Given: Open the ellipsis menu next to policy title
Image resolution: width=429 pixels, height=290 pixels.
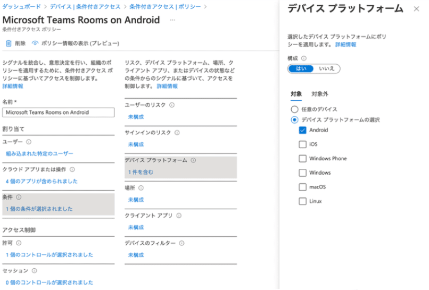Looking at the screenshot, I should (x=172, y=20).
